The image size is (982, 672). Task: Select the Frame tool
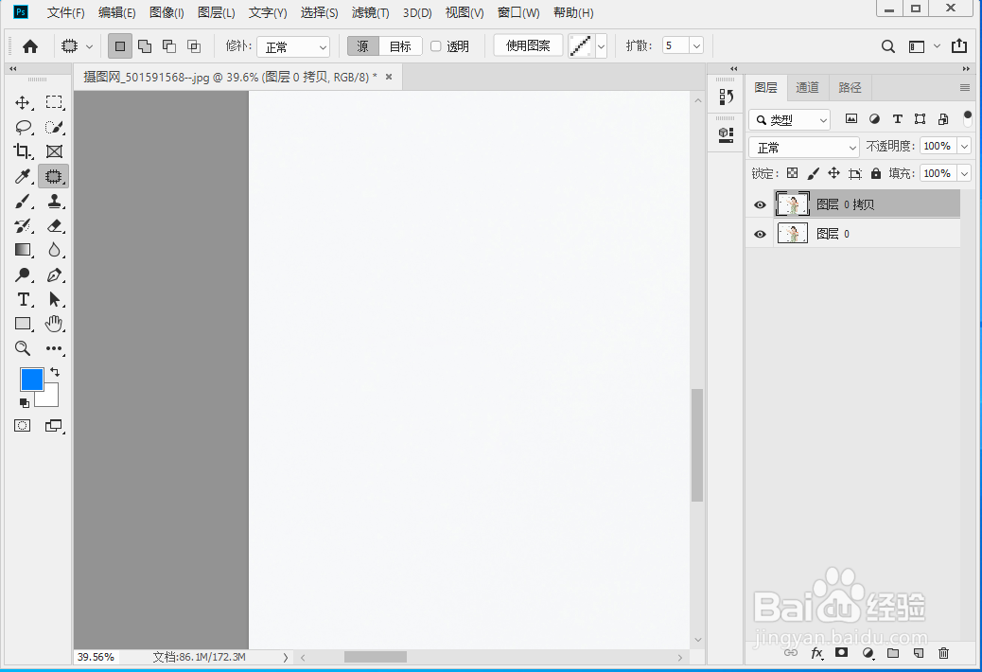[54, 151]
